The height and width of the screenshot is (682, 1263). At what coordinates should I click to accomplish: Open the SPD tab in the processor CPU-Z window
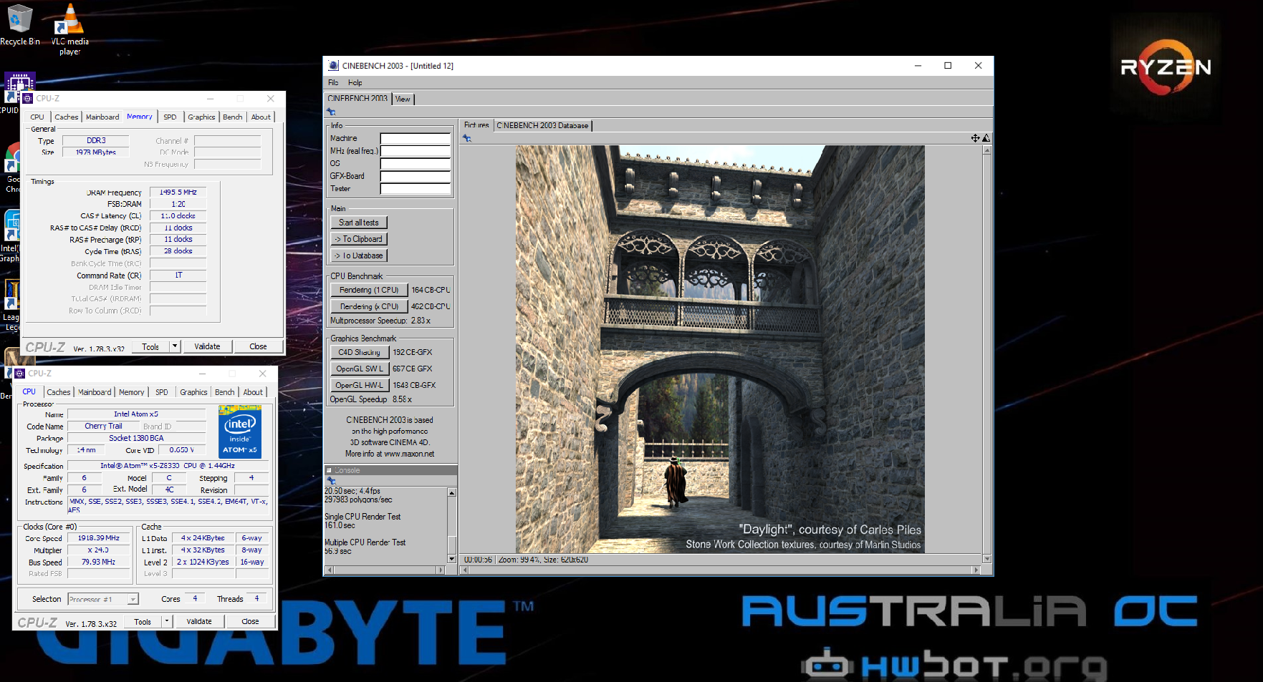click(x=162, y=392)
